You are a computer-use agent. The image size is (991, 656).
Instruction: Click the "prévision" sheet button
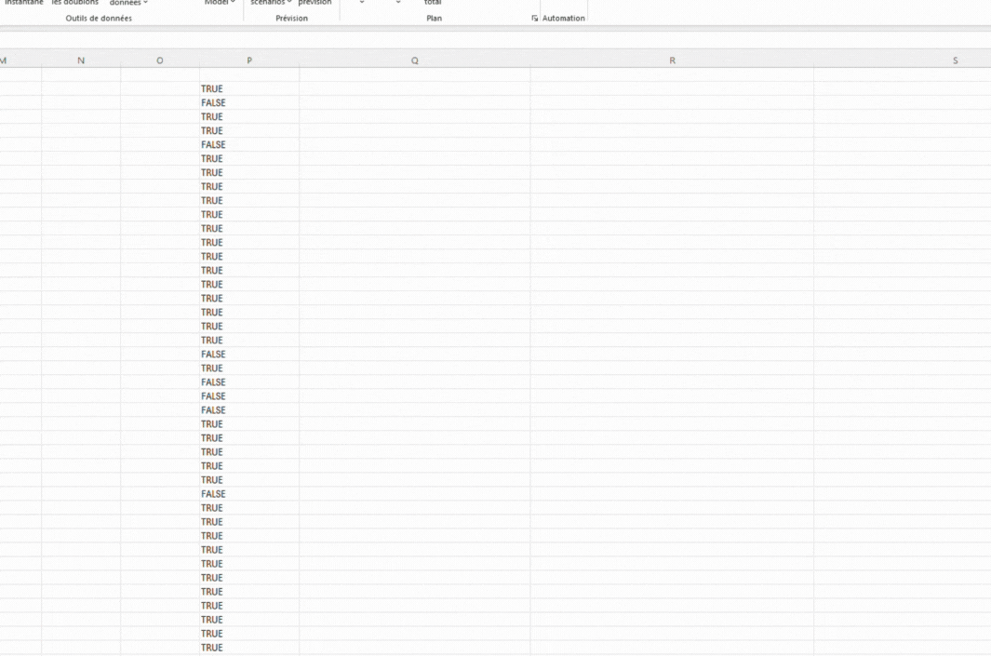[315, 3]
